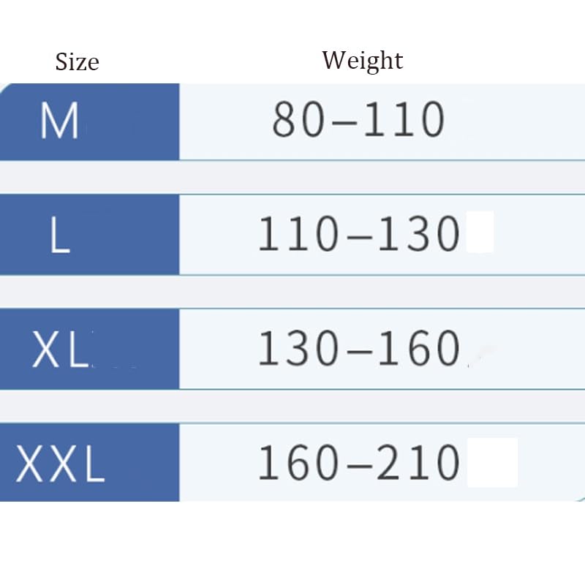This screenshot has height=585, width=585.
Task: Select the M size cell
Action: pos(89,122)
